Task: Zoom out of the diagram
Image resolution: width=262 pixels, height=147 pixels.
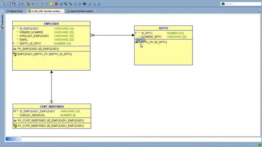Action: pos(70,4)
